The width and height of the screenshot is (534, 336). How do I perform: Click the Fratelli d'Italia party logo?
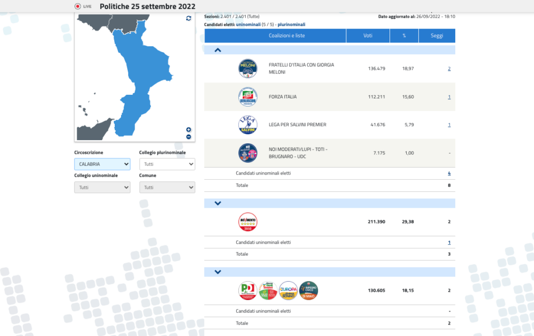click(x=248, y=68)
